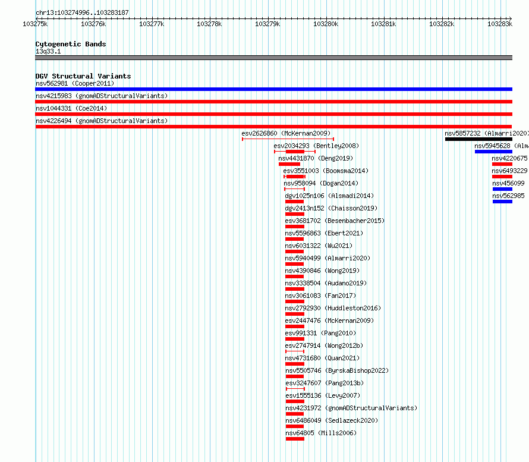Select nsv5940499 (Almarri2020) label
The width and height of the screenshot is (529, 462).
point(328,258)
